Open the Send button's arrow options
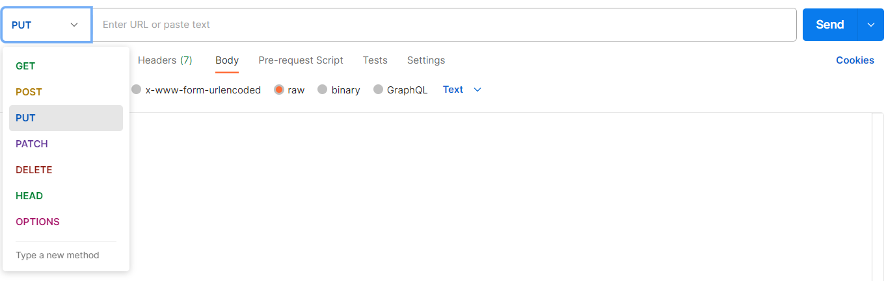The height and width of the screenshot is (281, 886). [872, 25]
